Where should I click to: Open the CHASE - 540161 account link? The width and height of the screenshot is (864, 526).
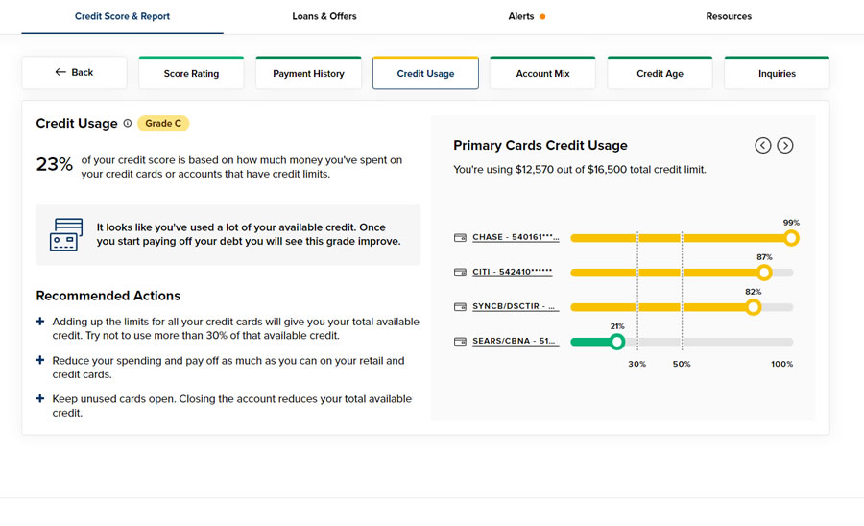(x=516, y=238)
